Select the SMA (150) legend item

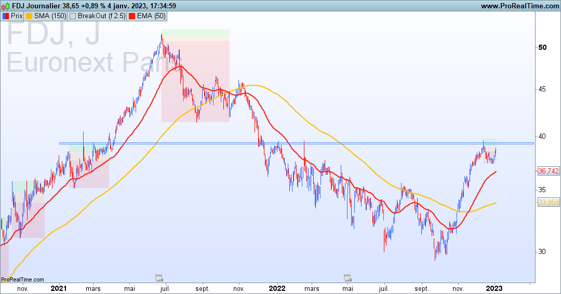46,16
